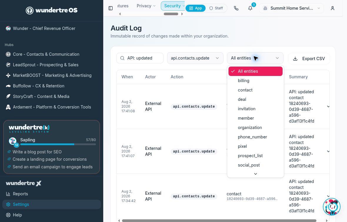The height and width of the screenshot is (222, 347).
Task: Select contact entity option
Action: pyautogui.click(x=255, y=90)
